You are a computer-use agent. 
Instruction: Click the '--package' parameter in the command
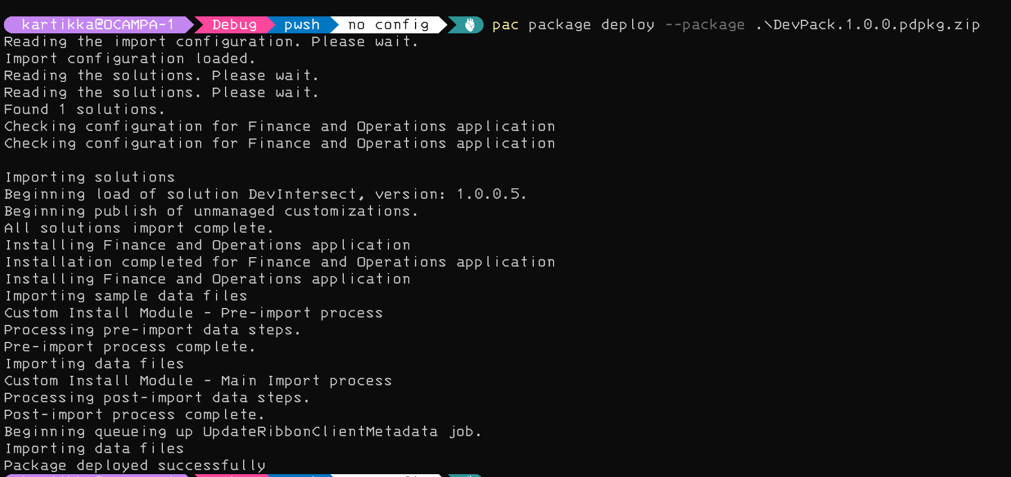(705, 25)
